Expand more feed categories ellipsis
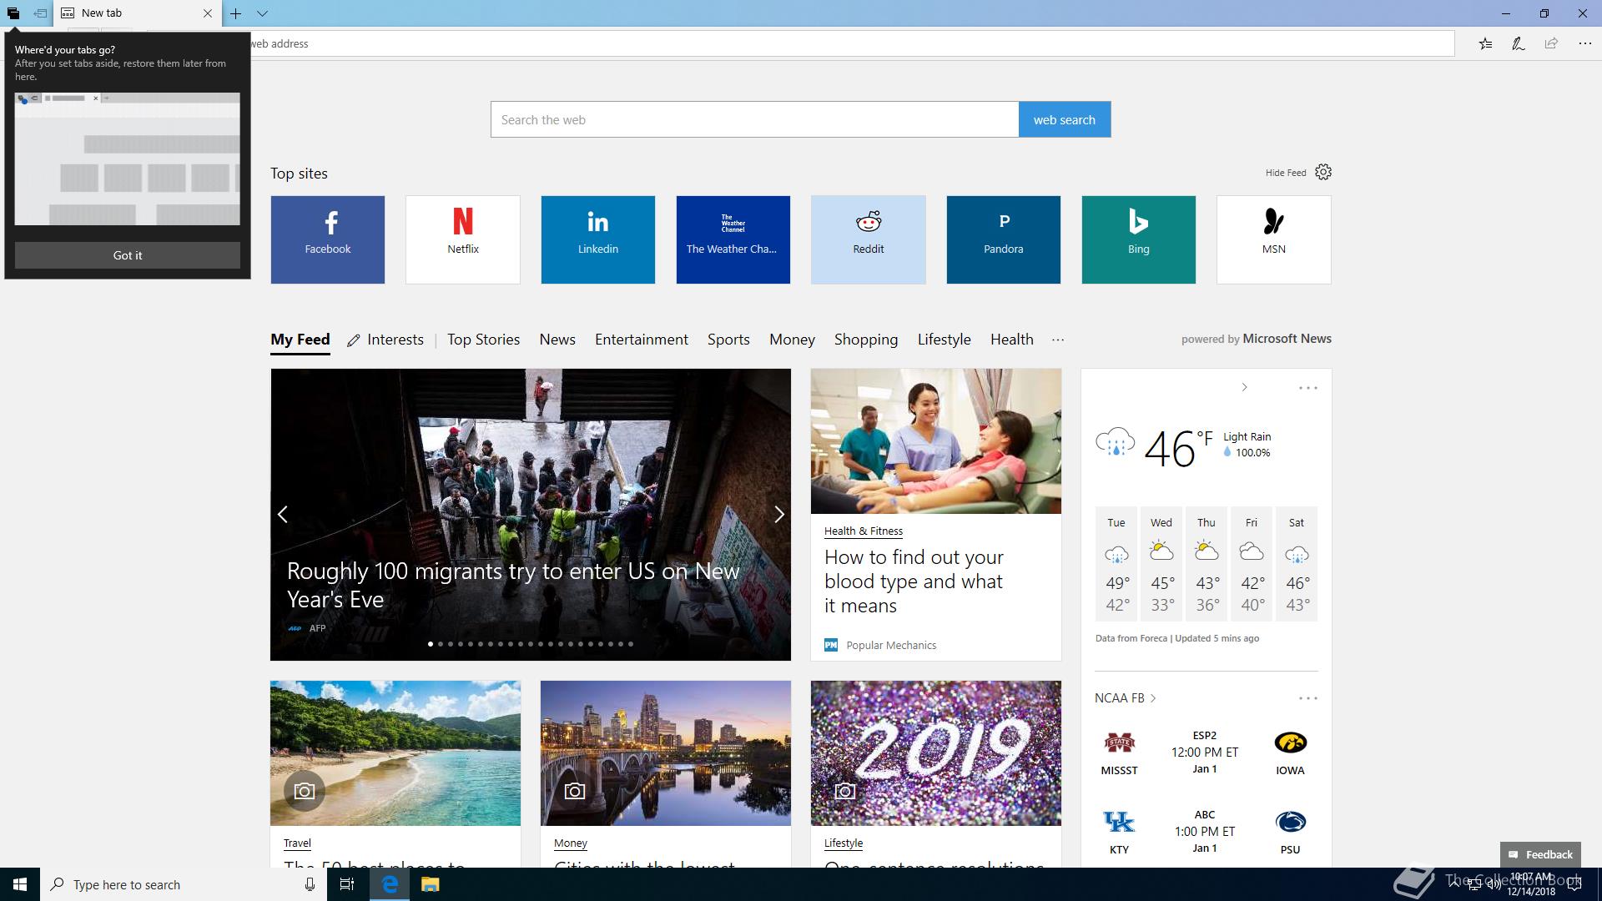 click(x=1058, y=340)
